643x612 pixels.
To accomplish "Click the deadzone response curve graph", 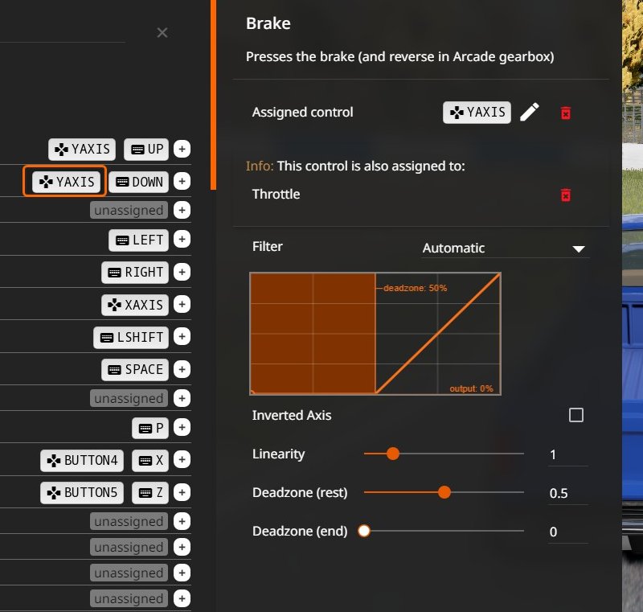I will point(375,334).
